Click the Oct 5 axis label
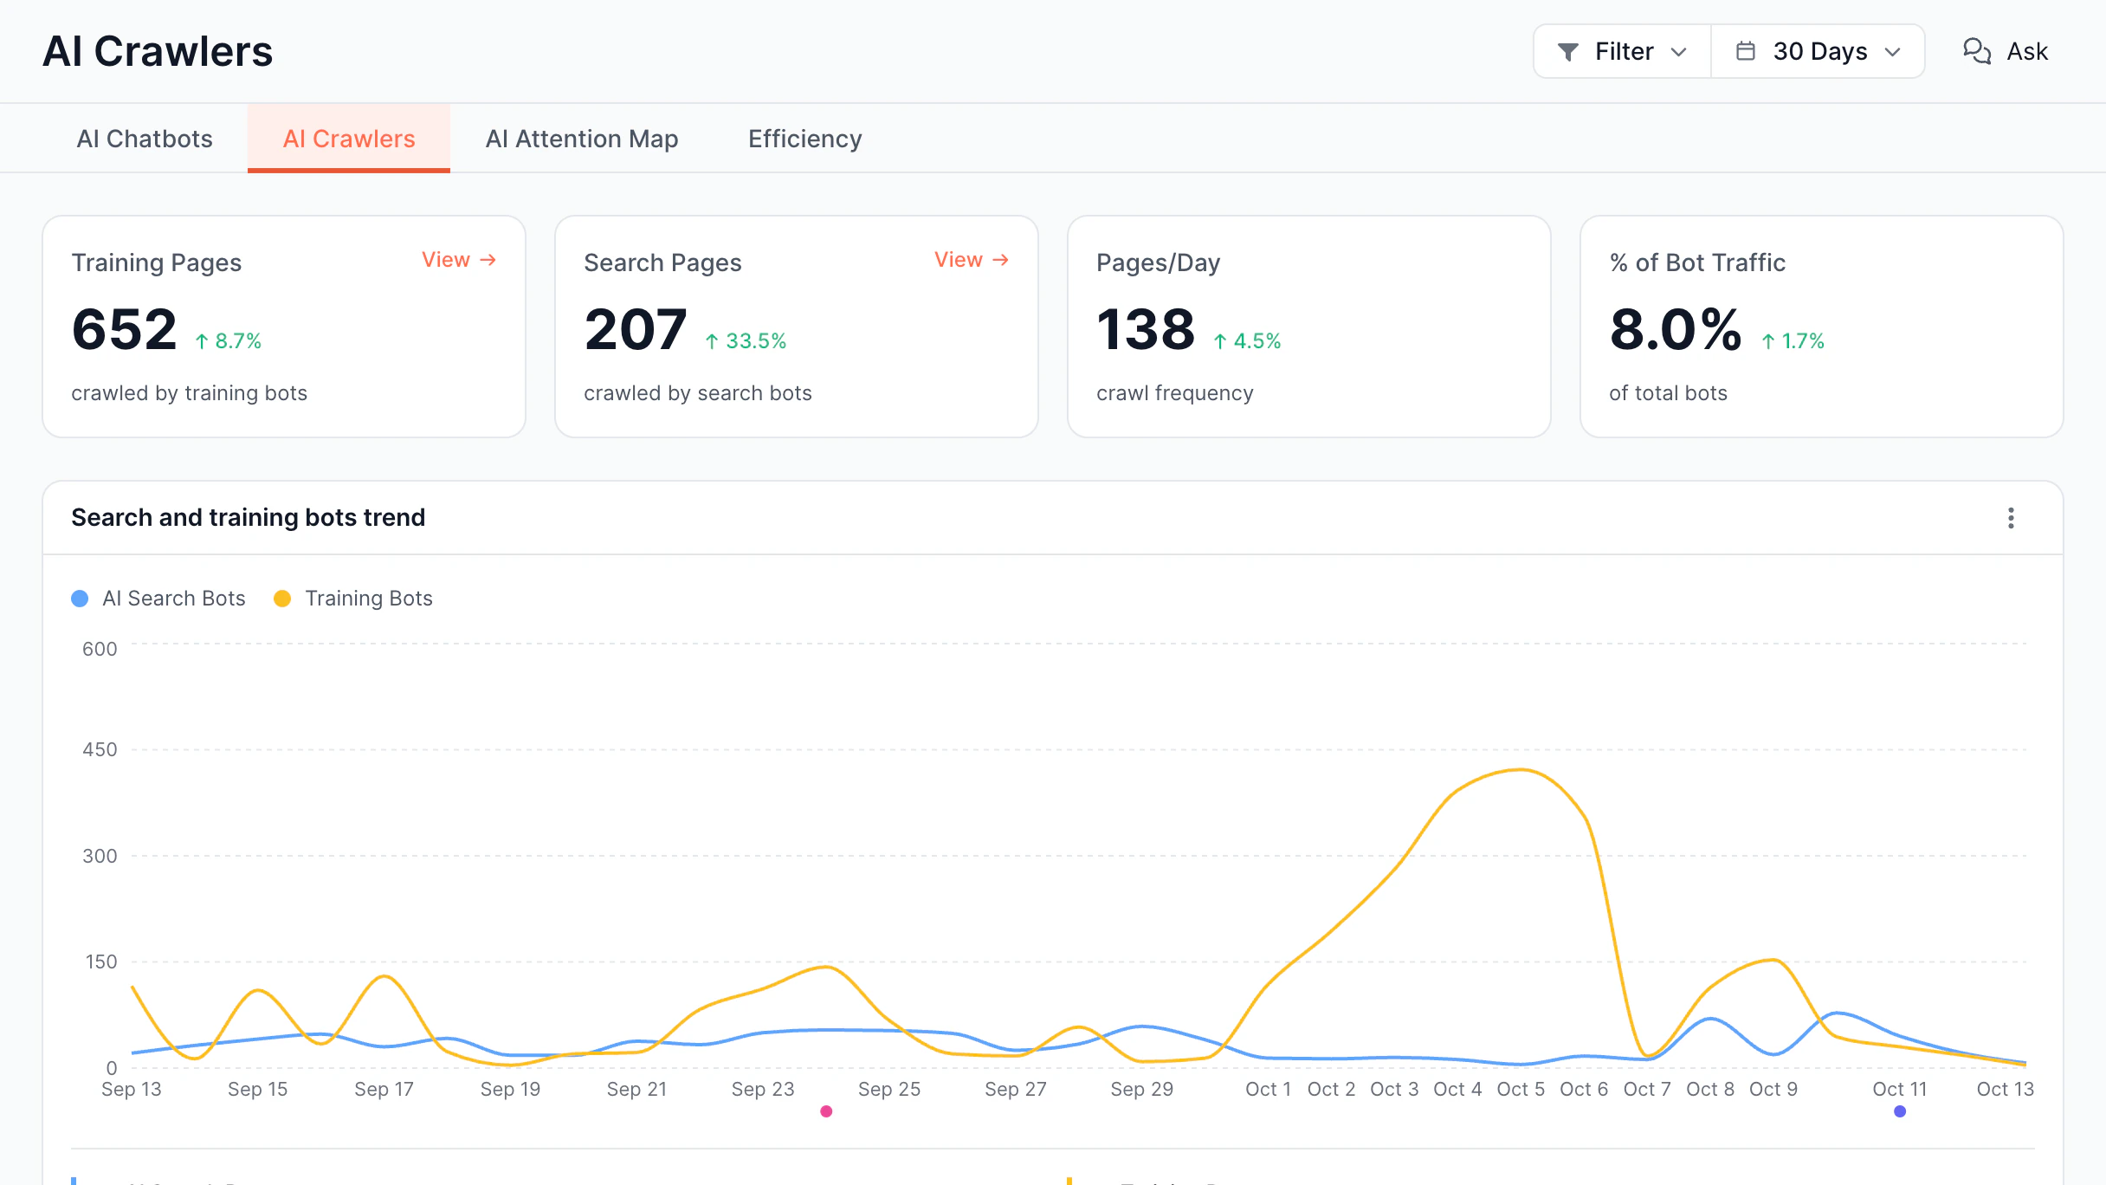The image size is (2106, 1185). click(1521, 1089)
